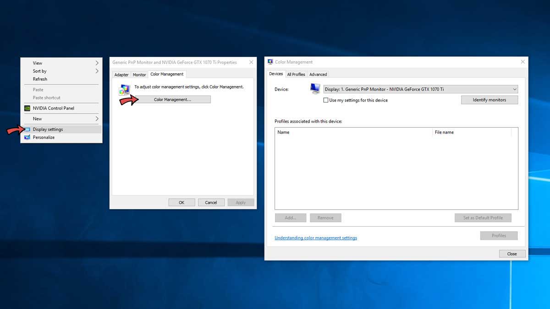Switch to the Advanced tab
Viewport: 550px width, 309px height.
click(x=318, y=74)
